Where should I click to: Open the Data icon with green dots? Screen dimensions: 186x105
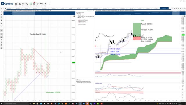pyautogui.click(x=31, y=4)
